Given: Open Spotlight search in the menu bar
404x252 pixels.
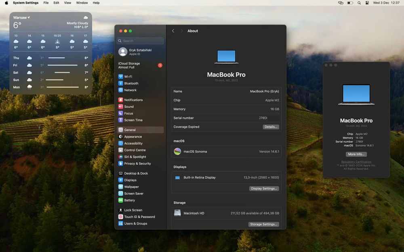Looking at the screenshot, I should pyautogui.click(x=359, y=3).
